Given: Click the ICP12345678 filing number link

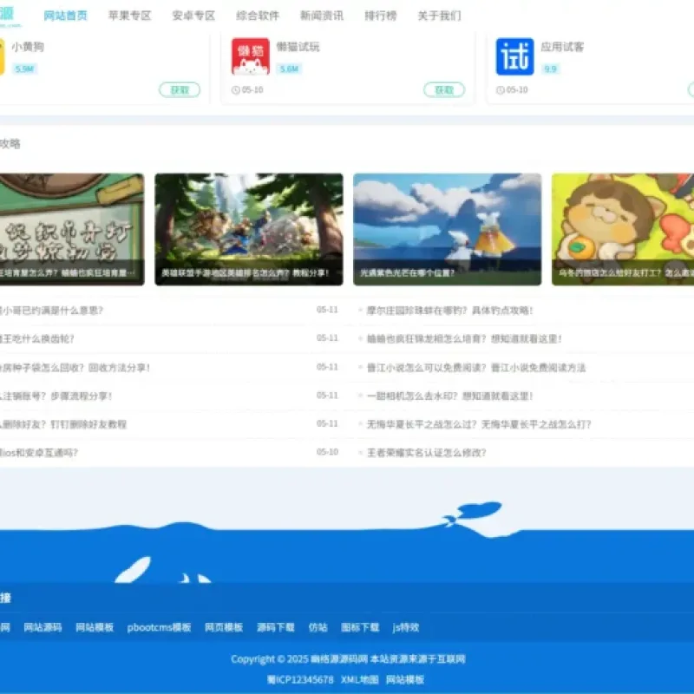Looking at the screenshot, I should [x=300, y=679].
